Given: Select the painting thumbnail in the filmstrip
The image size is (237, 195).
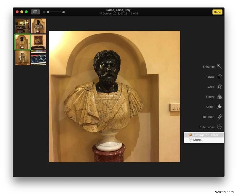Looking at the screenshot, I should (x=39, y=41).
